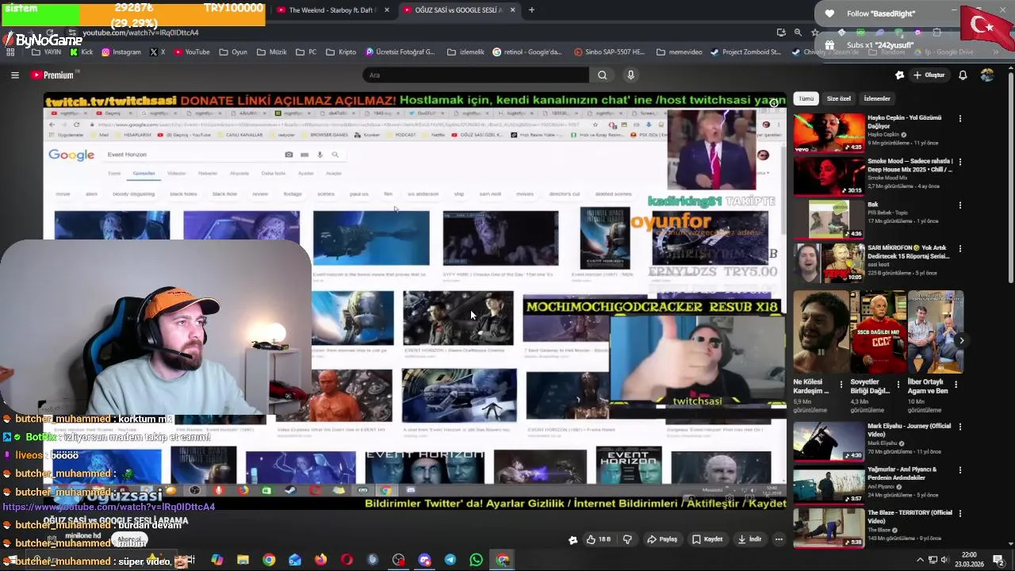1015x571 pixels.
Task: Click the Oluştur create button
Action: click(929, 75)
